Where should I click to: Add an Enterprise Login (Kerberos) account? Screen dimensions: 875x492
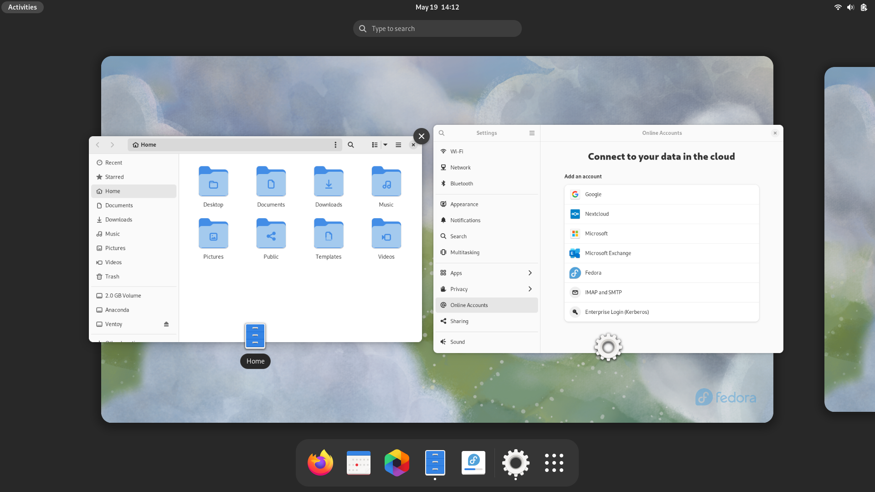tap(662, 312)
